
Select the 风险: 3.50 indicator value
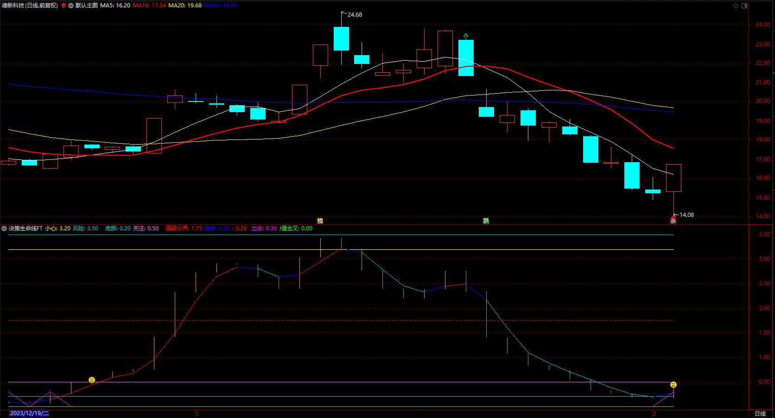point(86,228)
